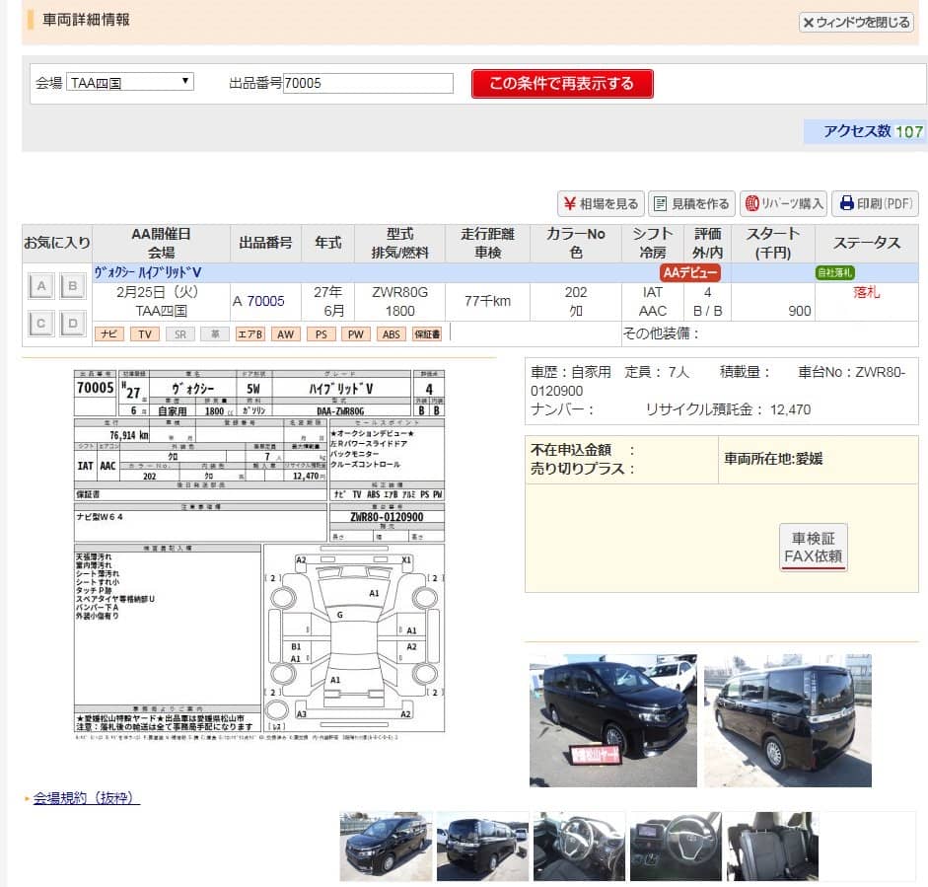The width and height of the screenshot is (928, 887).
Task: Select steering wheel interior thumbnail
Action: [676, 846]
